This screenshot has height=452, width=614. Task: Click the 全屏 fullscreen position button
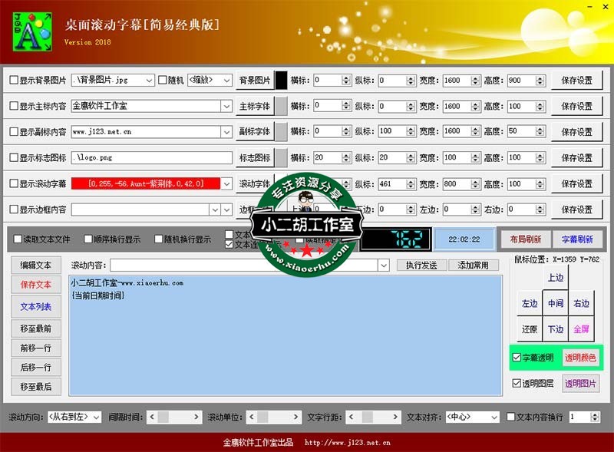[581, 329]
